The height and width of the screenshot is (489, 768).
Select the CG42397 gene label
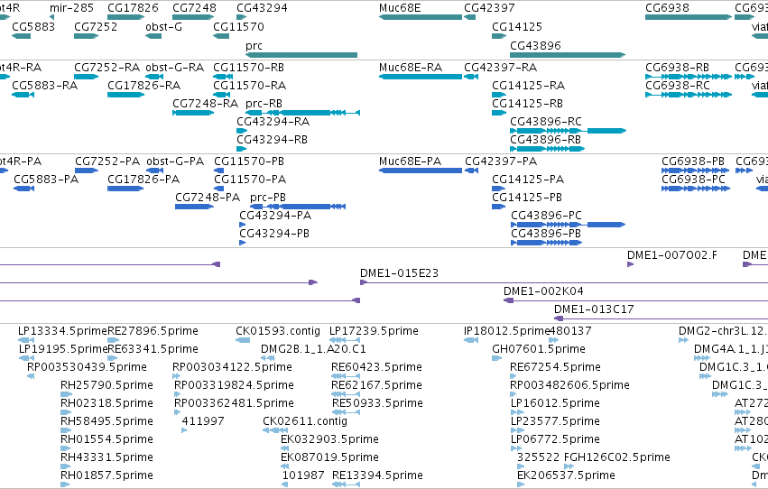[x=489, y=8]
